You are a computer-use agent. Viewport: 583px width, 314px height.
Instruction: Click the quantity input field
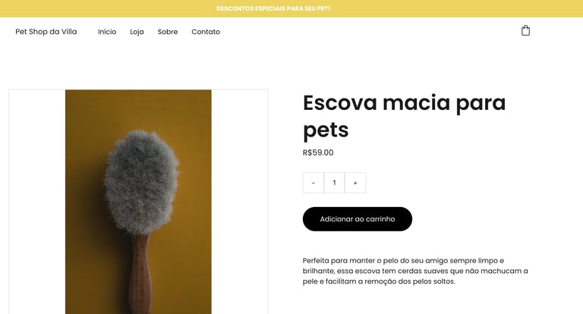click(x=334, y=183)
